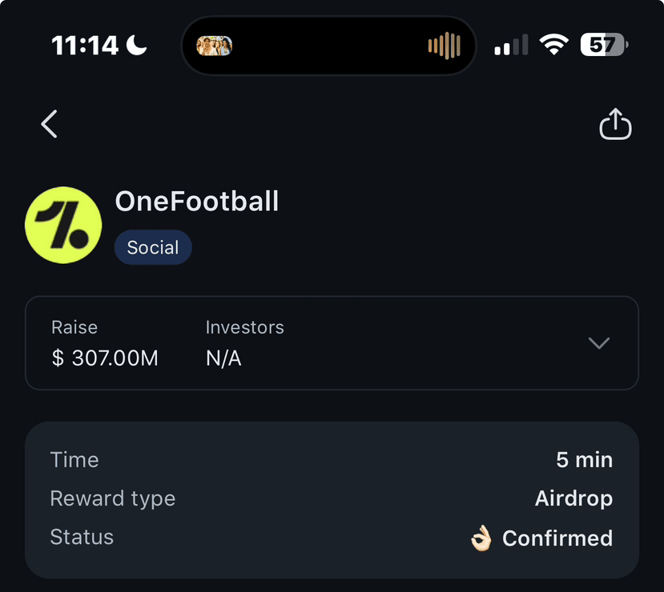Tap the moon Focus mode icon

[137, 46]
